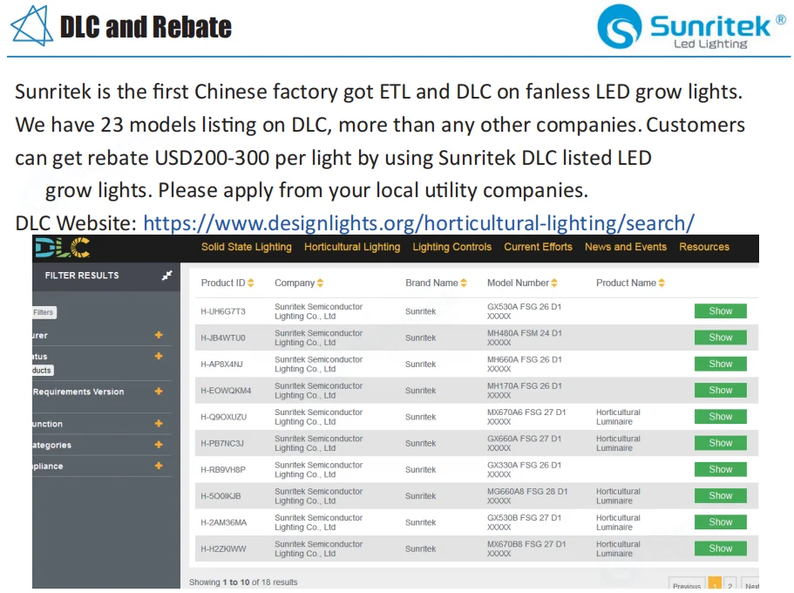Click the Sunritek Led Lighting logo
The height and width of the screenshot is (593, 794).
[691, 27]
